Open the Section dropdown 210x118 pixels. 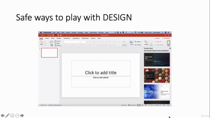tap(58, 46)
